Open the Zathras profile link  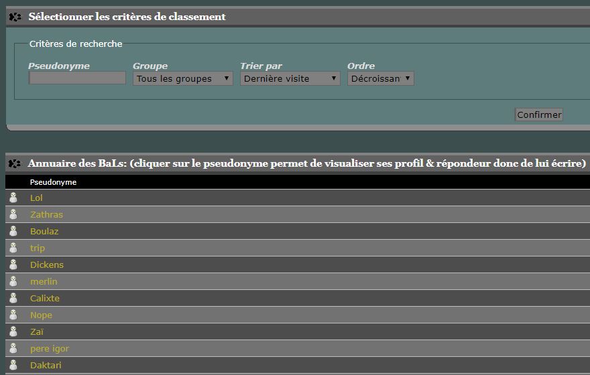point(46,214)
